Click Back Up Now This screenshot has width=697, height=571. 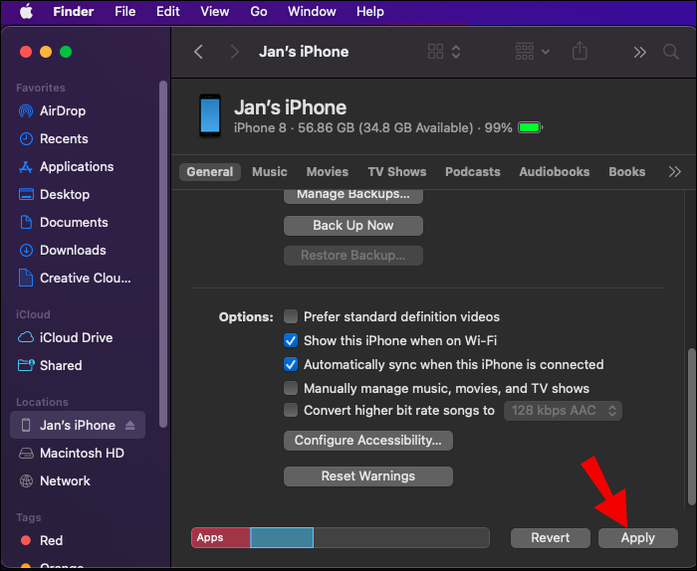point(353,226)
